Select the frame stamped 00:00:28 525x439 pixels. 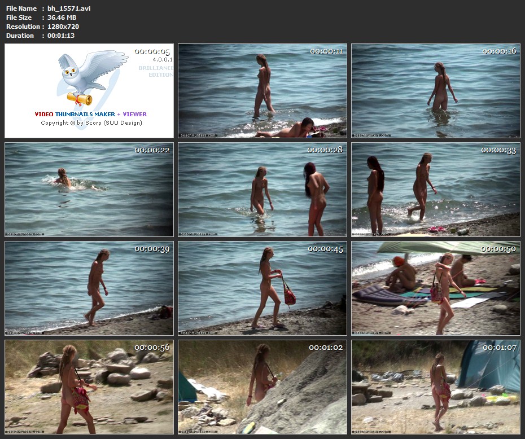coord(262,190)
